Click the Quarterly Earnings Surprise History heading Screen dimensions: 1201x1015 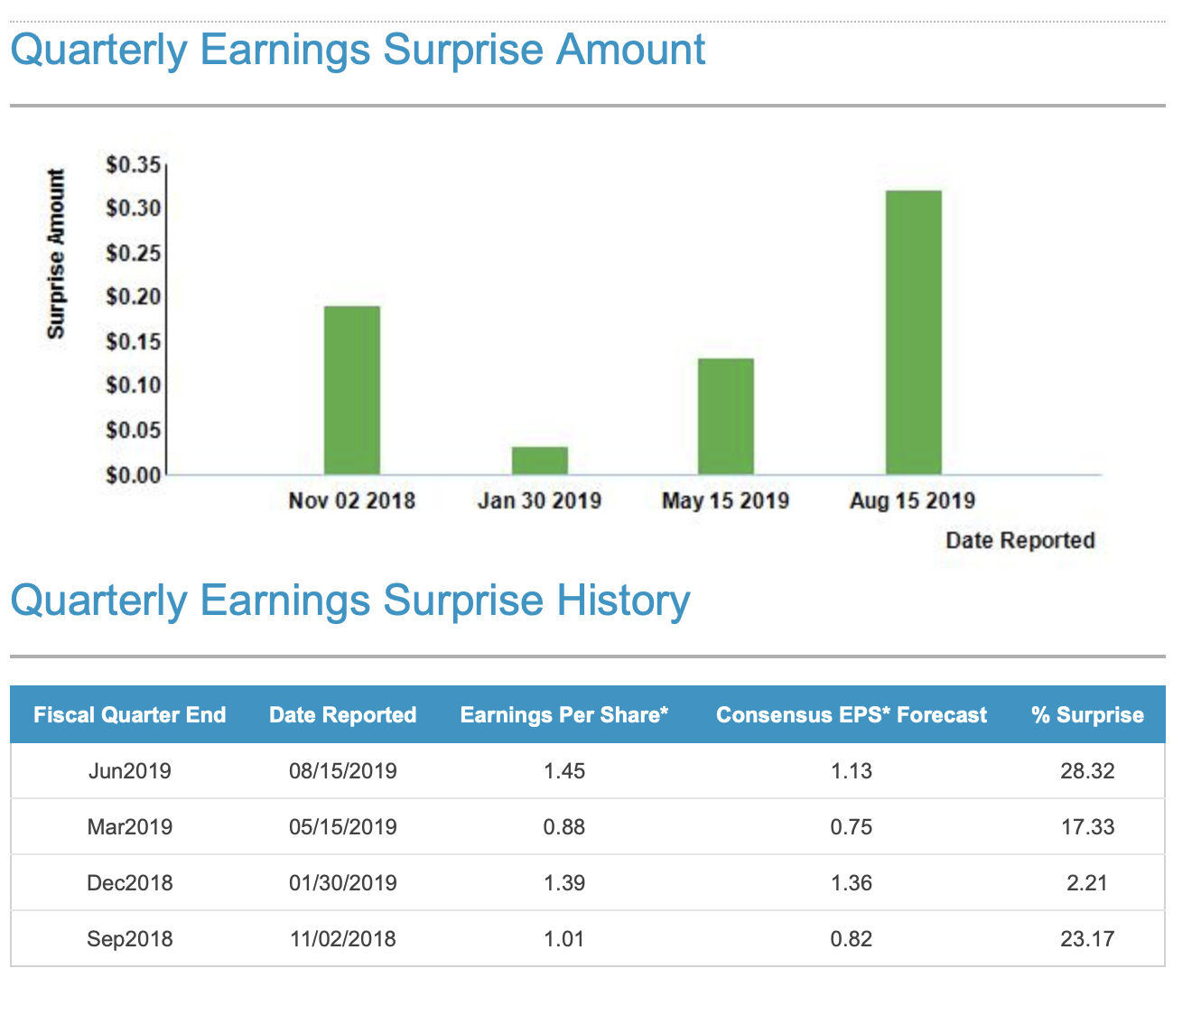pos(350,602)
